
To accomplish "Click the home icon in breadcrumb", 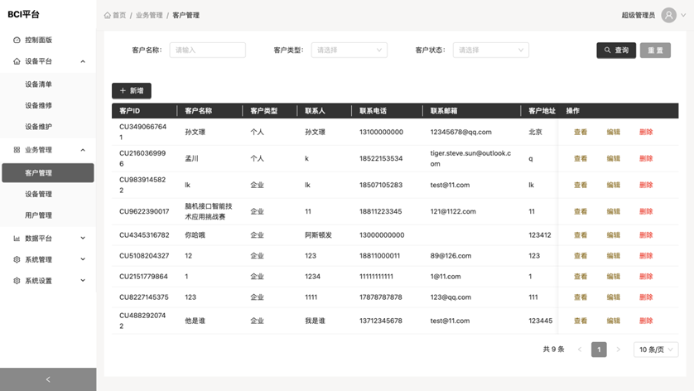I will [108, 16].
